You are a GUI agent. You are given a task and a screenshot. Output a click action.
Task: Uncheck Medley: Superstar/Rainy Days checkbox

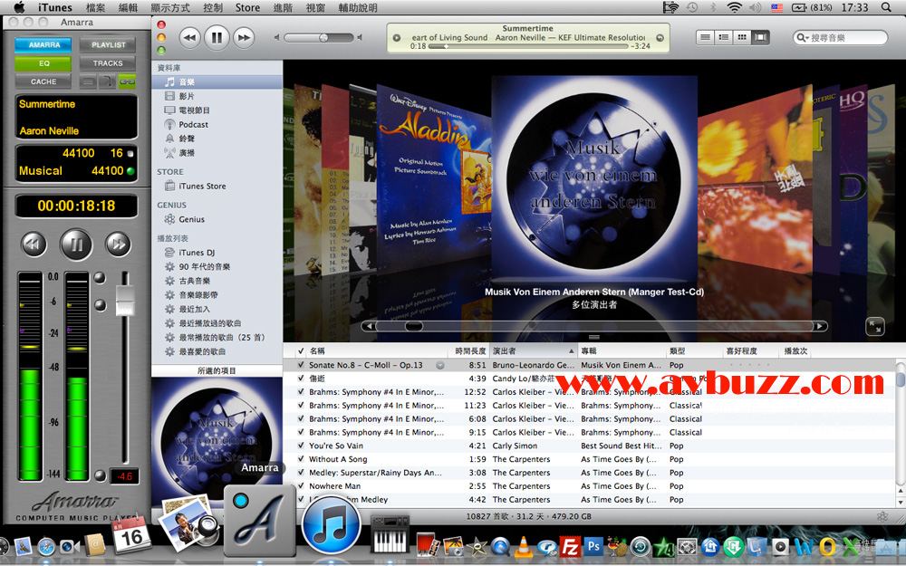(301, 473)
